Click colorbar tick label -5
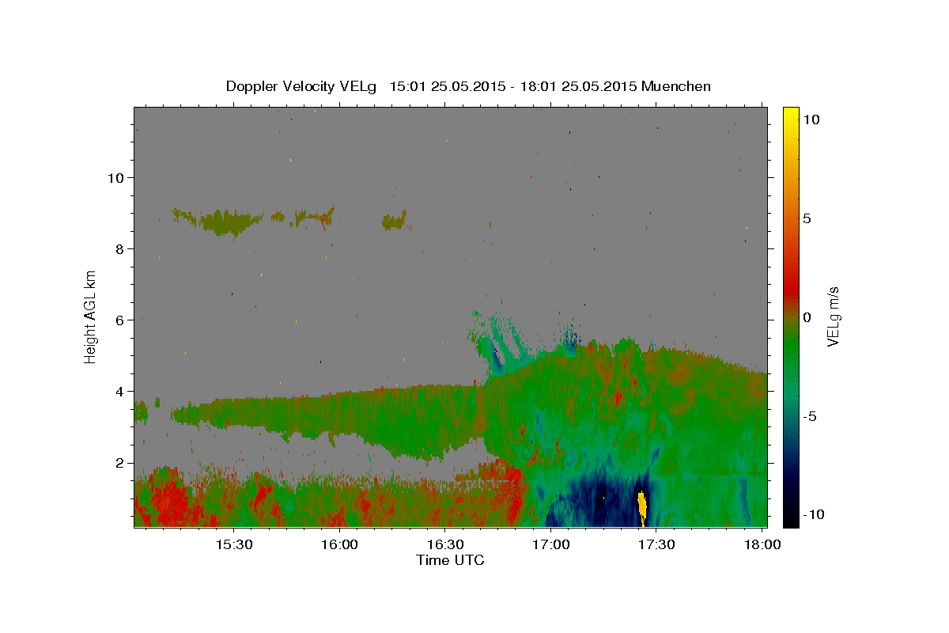The height and width of the screenshot is (633, 949). tap(811, 416)
